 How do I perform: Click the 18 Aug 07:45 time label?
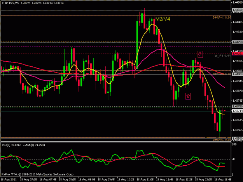pos(48,180)
